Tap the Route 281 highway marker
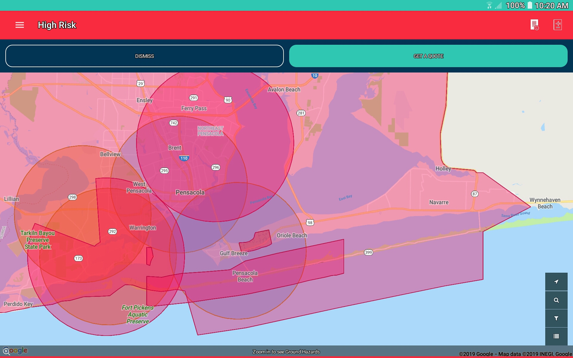Viewport: 573px width, 358px height. 301,113
